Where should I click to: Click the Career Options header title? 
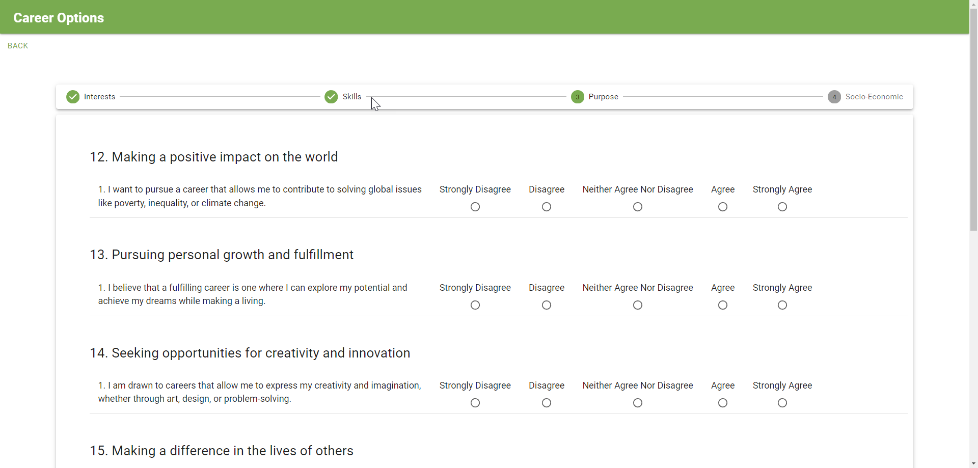[x=59, y=18]
